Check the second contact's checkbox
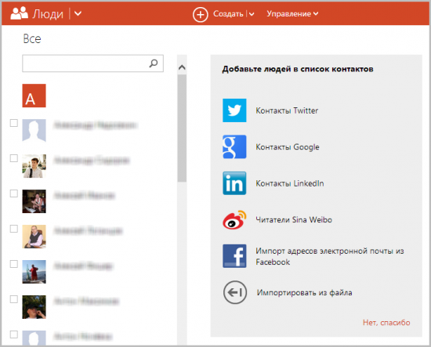 click(x=14, y=158)
